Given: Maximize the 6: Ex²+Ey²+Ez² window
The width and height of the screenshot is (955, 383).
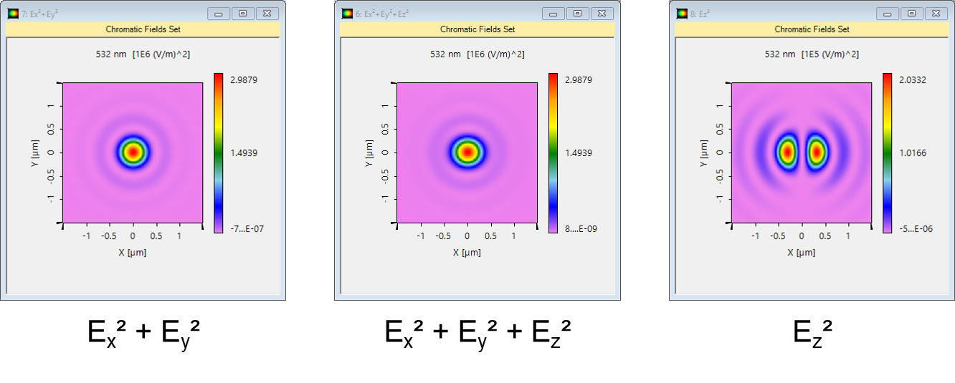Looking at the screenshot, I should [x=578, y=13].
